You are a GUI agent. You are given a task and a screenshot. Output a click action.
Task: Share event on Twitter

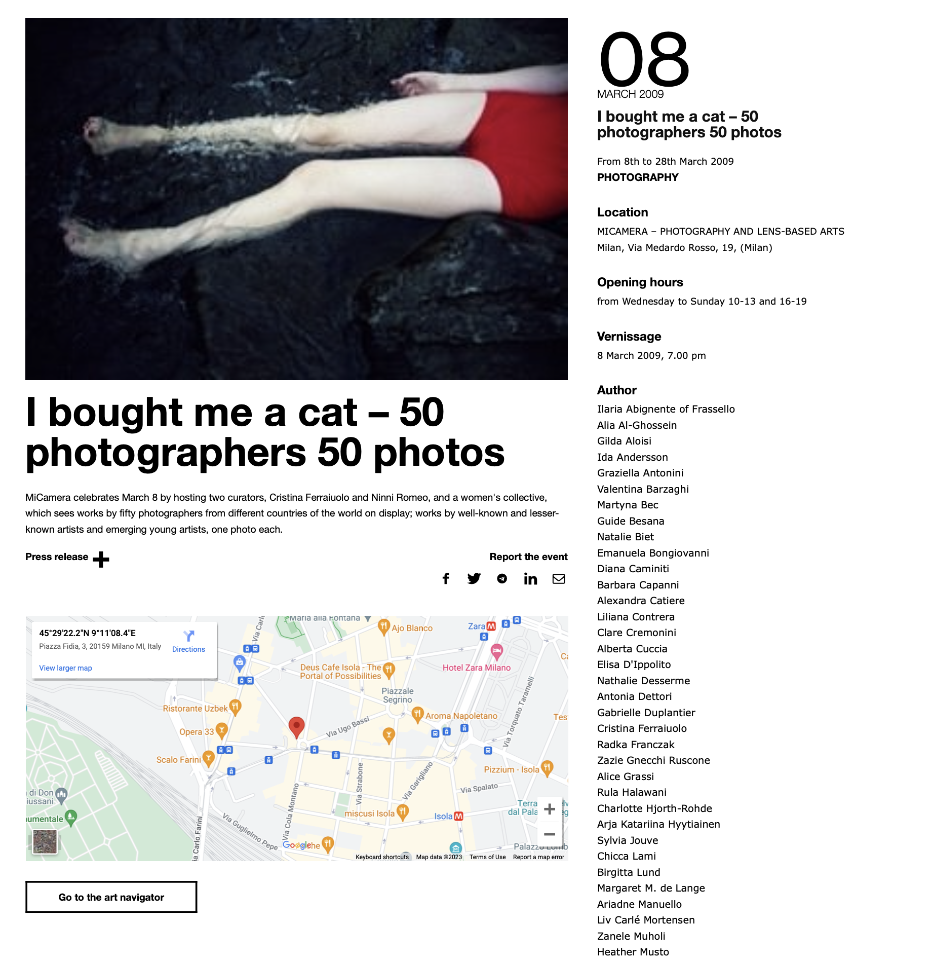click(474, 578)
